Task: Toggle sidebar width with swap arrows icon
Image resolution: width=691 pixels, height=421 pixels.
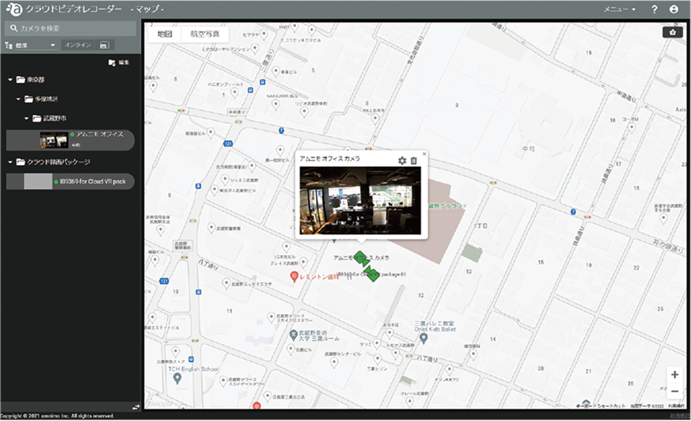Action: (135, 407)
